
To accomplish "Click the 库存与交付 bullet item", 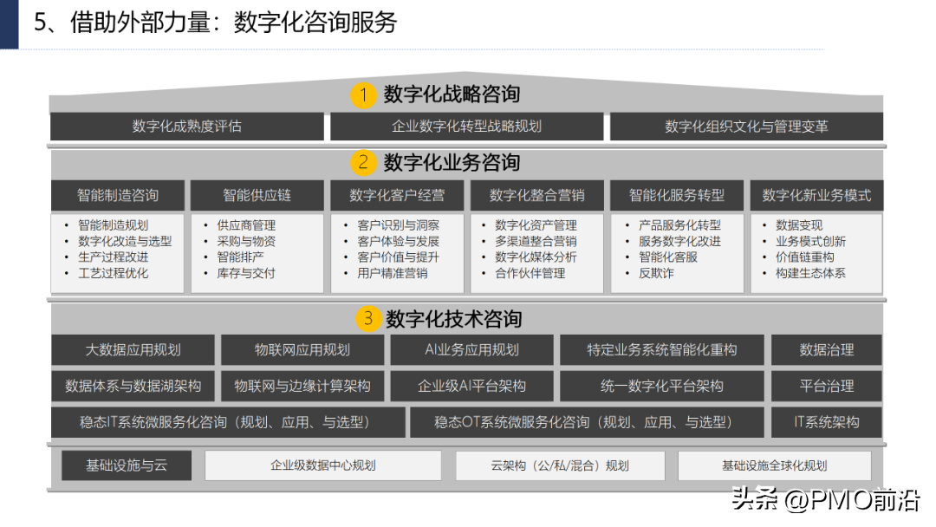I will (246, 273).
